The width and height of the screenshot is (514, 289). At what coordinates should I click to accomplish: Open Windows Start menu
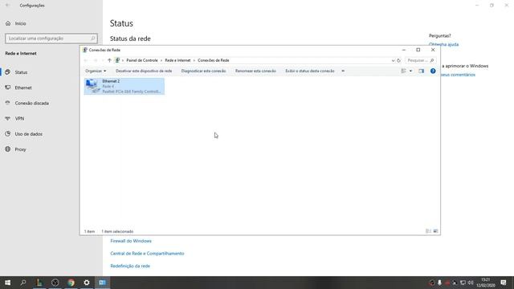(x=7, y=283)
